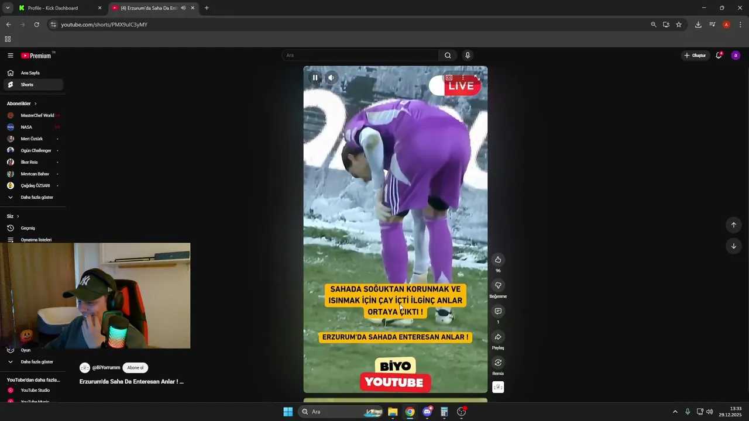Mute the YouTube tab's audio indicator

click(x=183, y=8)
